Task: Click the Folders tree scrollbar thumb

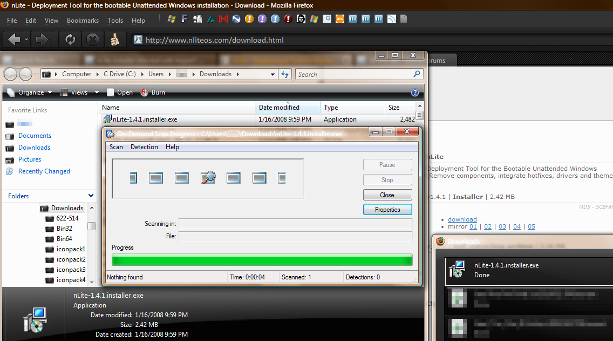Action: click(92, 226)
